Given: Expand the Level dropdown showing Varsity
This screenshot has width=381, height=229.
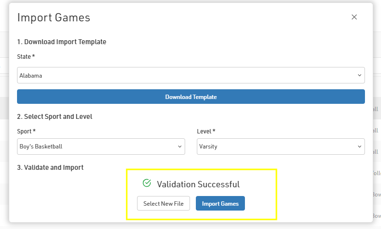Looking at the screenshot, I should tap(280, 147).
